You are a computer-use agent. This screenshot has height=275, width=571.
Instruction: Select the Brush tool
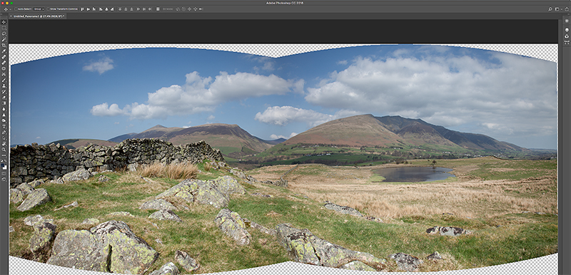click(4, 80)
